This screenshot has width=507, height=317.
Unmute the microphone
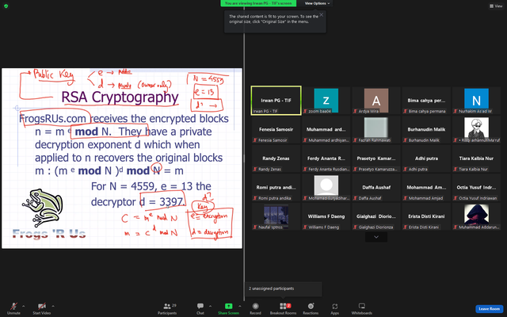point(13,308)
